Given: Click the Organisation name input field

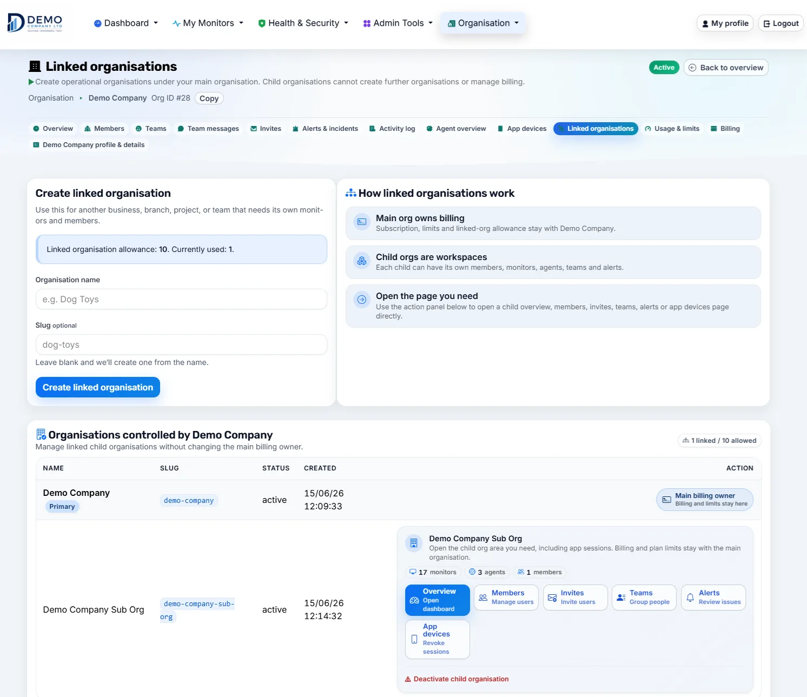Looking at the screenshot, I should point(181,299).
